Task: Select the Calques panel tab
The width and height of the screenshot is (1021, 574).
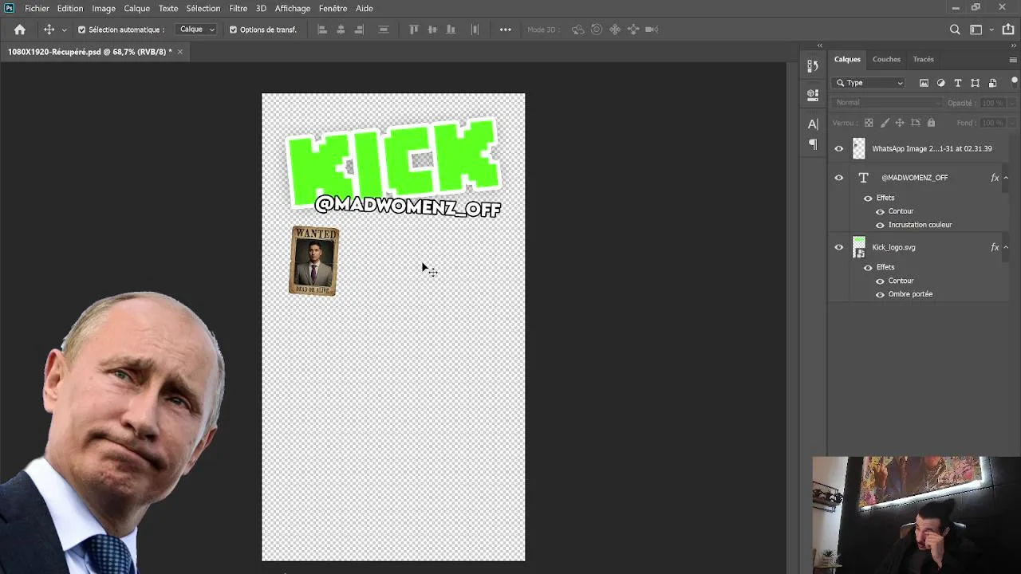Action: click(x=847, y=59)
